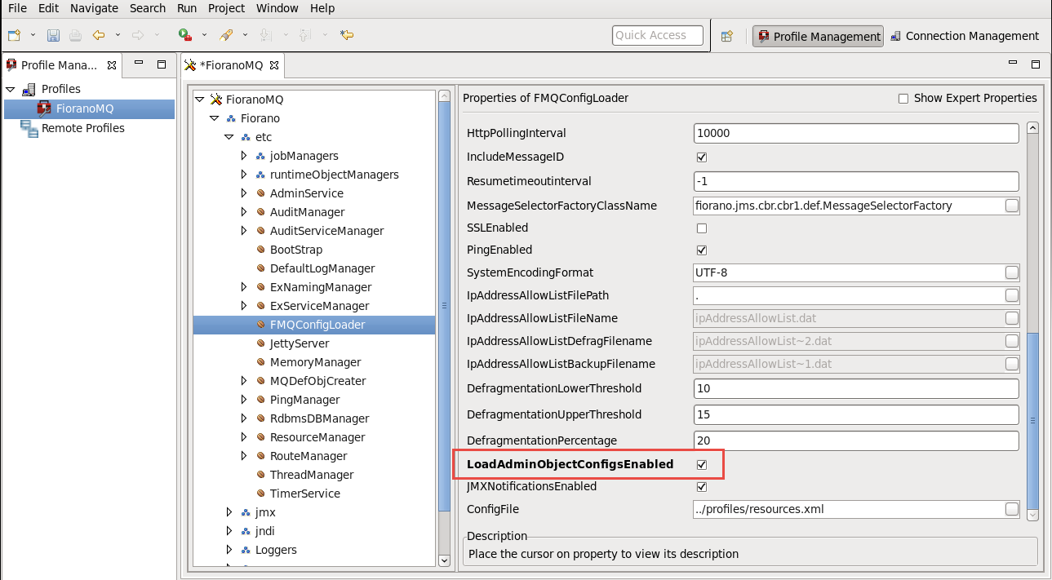Expand the jobManagers node
The image size is (1052, 580).
(244, 156)
